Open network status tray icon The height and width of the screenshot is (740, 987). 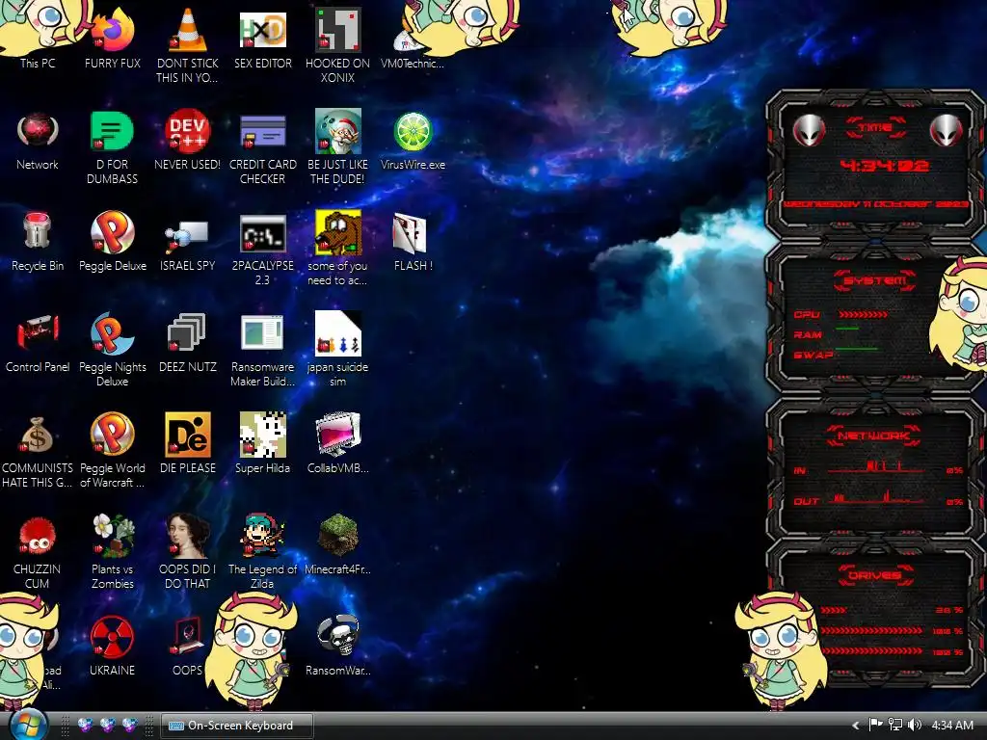coord(895,725)
